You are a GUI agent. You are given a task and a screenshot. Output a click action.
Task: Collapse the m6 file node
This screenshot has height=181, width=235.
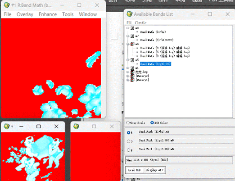point(128,44)
